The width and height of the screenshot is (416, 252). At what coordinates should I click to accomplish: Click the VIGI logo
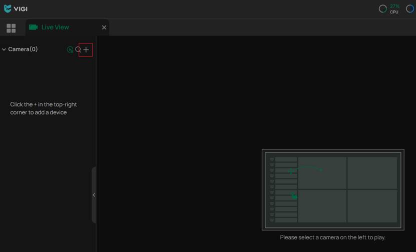pos(16,8)
